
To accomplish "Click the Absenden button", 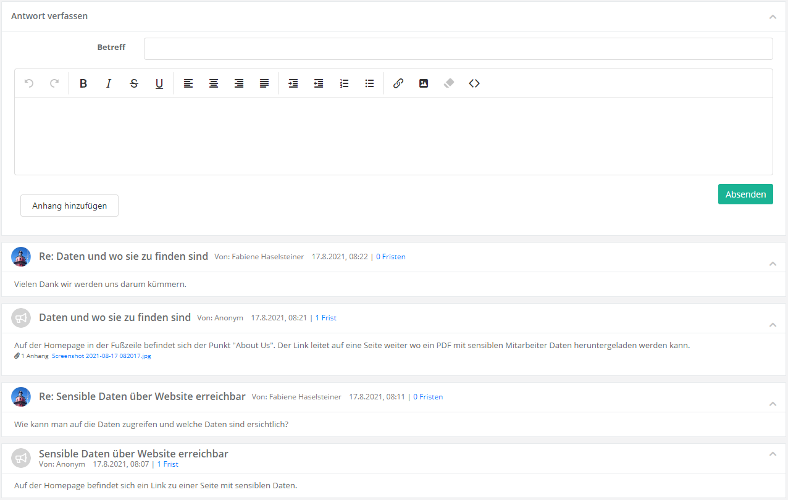I will coord(745,194).
